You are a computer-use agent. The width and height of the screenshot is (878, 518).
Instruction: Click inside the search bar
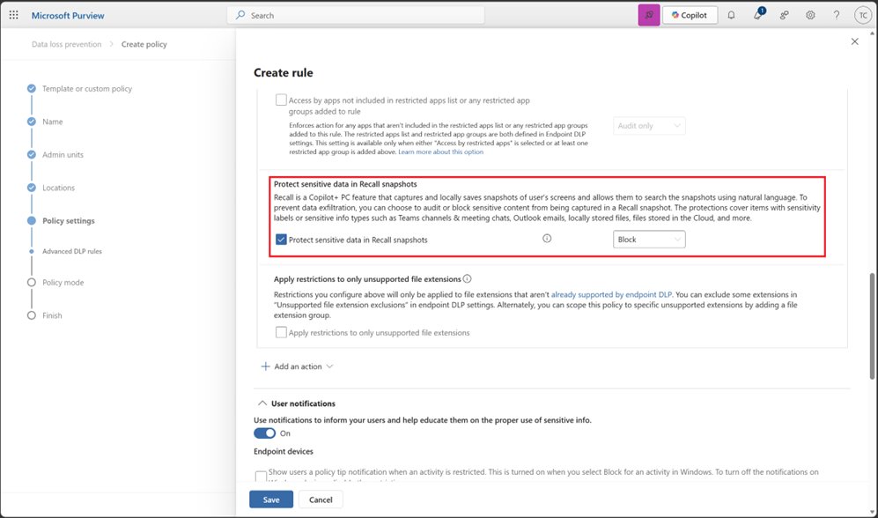coord(352,14)
